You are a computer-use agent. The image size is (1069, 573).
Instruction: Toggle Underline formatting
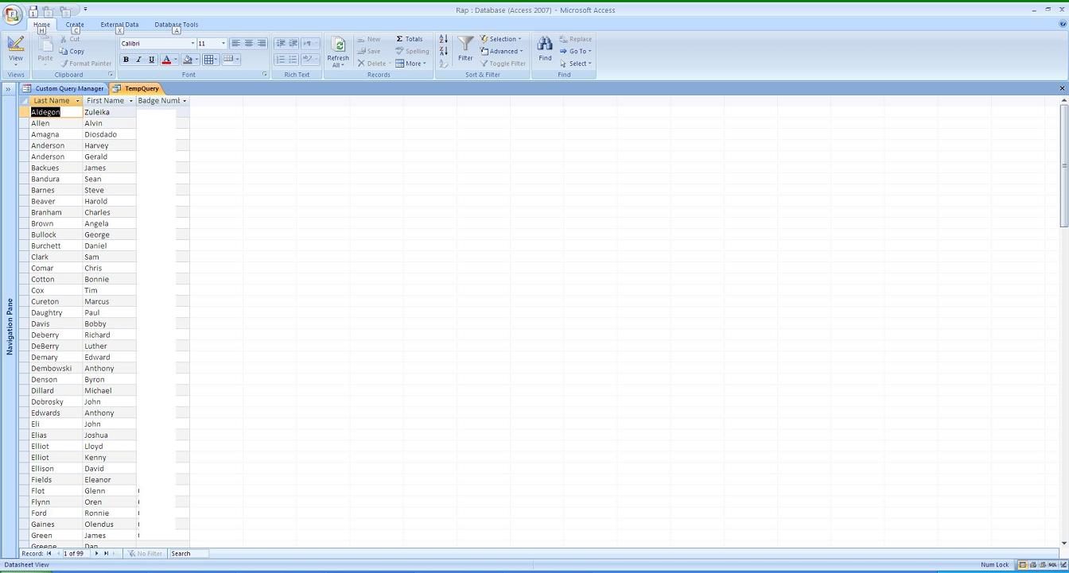click(151, 60)
